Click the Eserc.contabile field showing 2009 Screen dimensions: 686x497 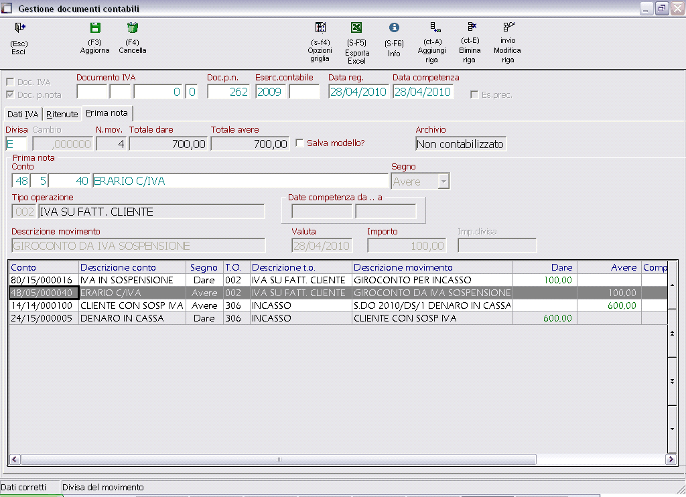271,92
